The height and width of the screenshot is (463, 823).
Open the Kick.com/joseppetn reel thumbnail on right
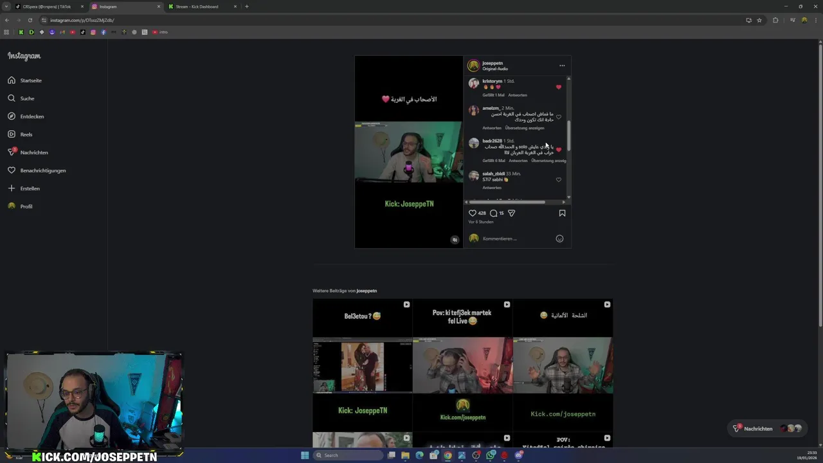click(563, 365)
